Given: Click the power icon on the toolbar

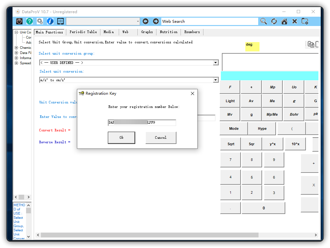Looking at the screenshot, I should coord(19,21).
